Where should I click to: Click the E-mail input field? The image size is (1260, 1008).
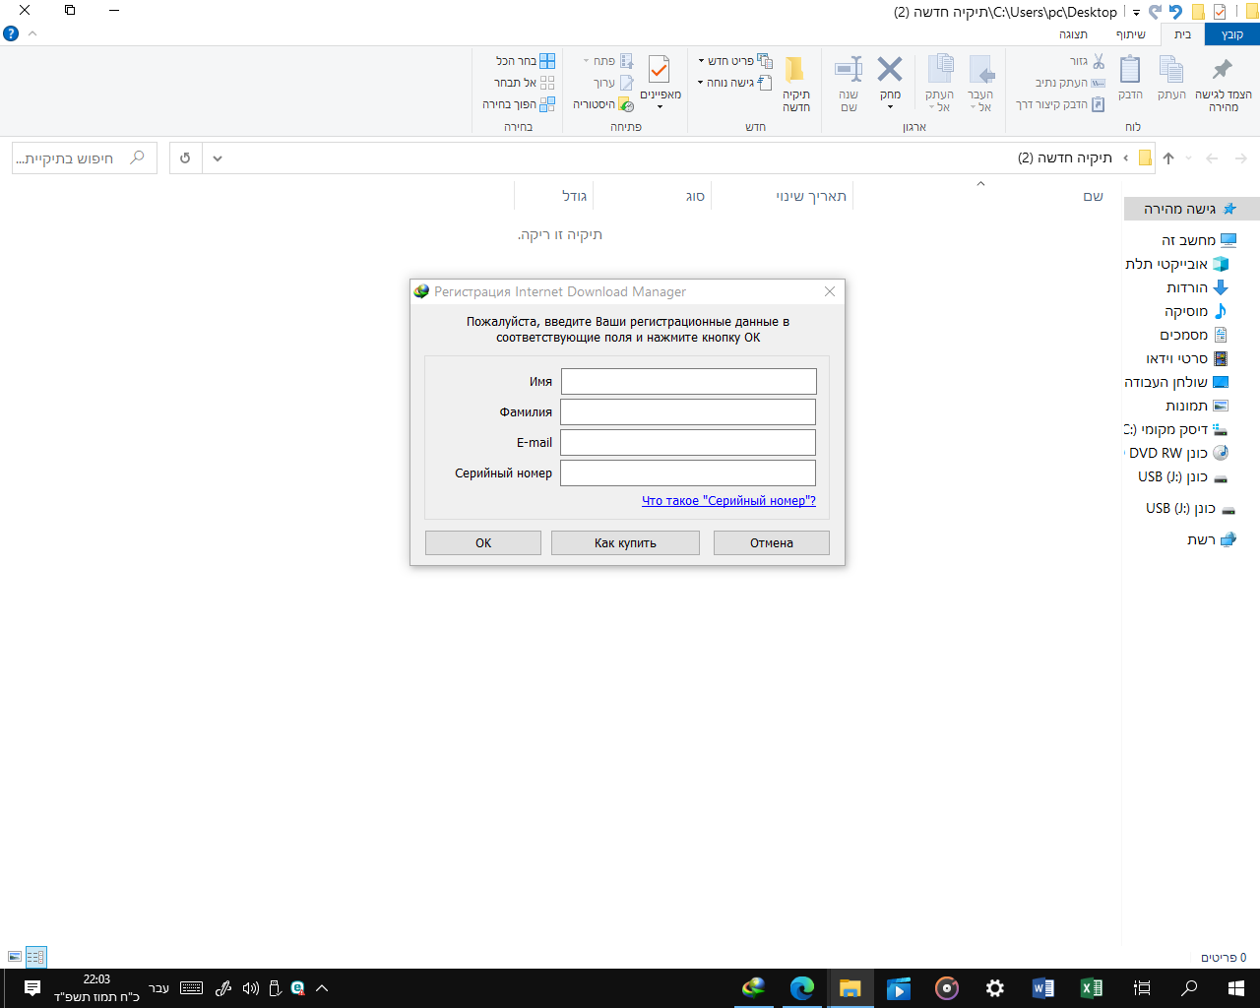(688, 442)
